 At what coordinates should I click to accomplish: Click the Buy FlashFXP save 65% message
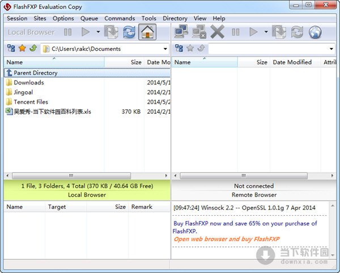(245, 227)
